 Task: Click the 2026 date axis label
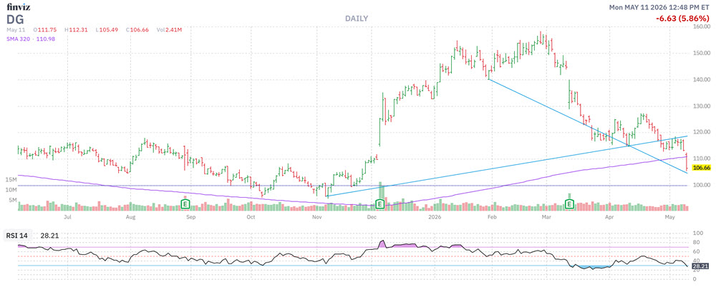click(435, 218)
